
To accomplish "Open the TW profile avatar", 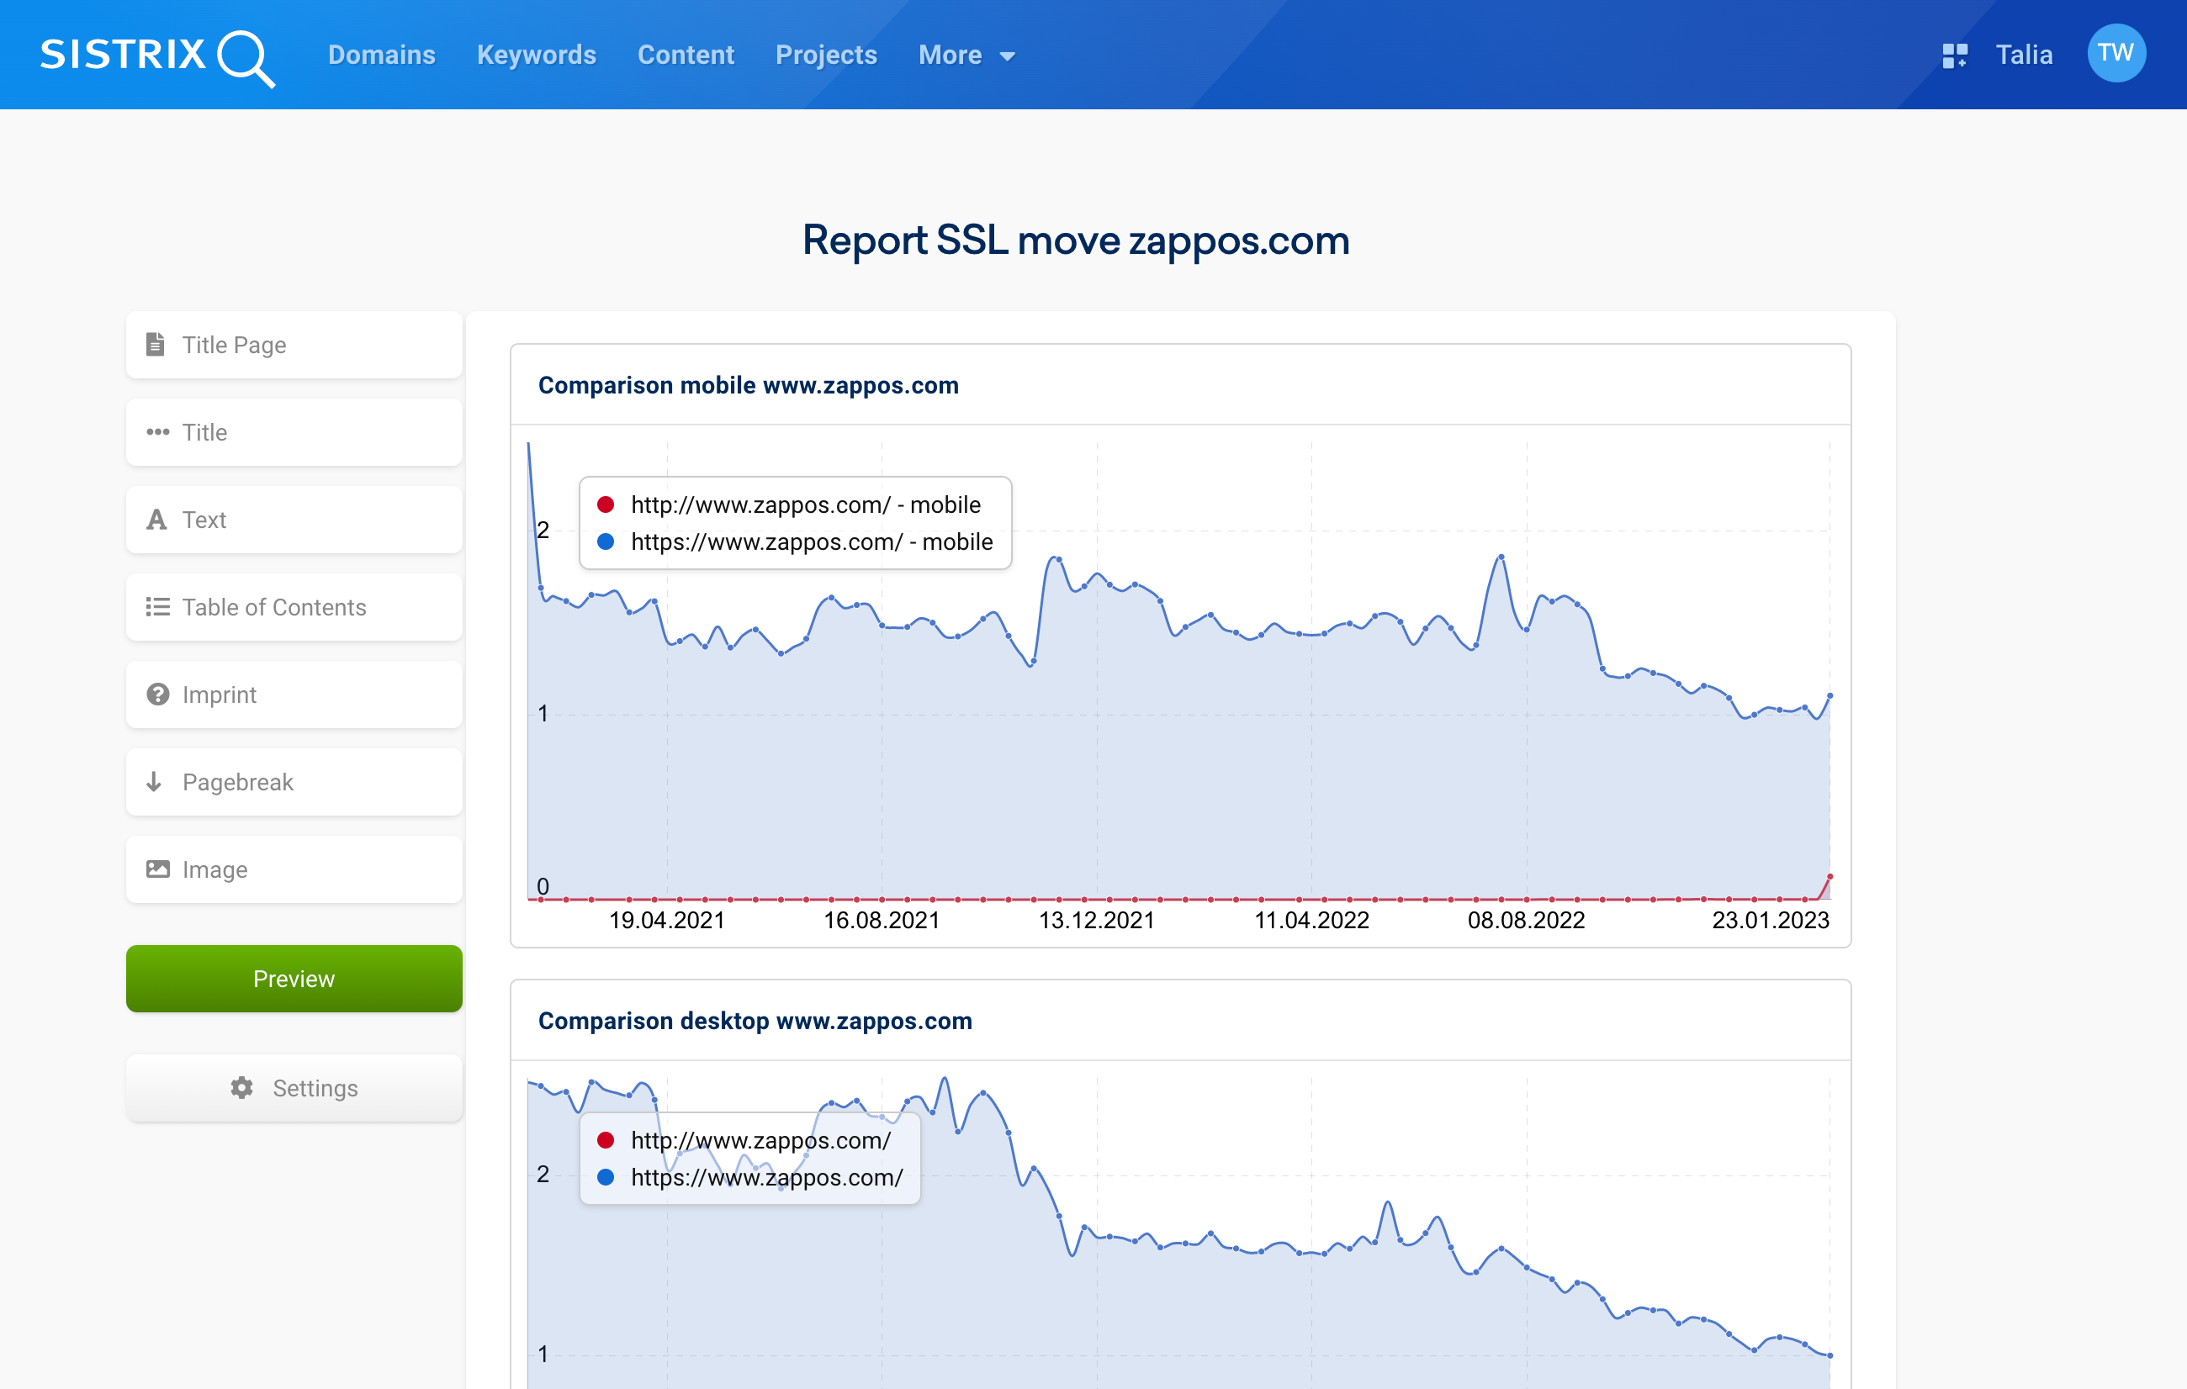I will [x=2116, y=54].
